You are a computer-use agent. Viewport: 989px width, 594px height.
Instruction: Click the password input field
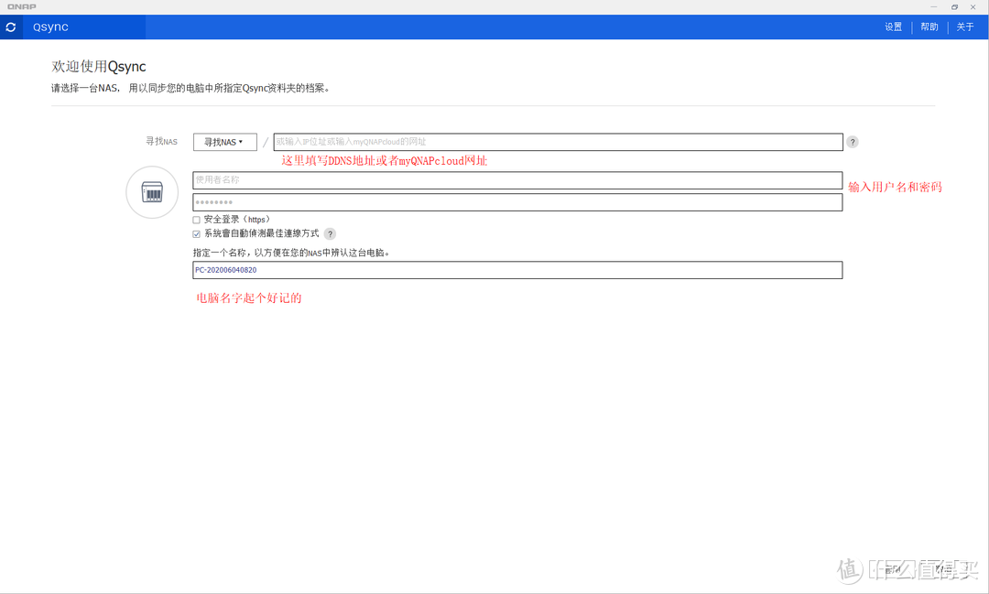point(517,202)
